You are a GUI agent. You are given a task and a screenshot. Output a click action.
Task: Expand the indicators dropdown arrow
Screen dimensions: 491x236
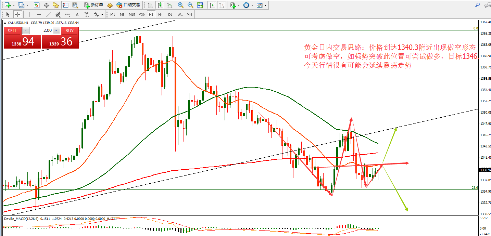pyautogui.click(x=239, y=5)
